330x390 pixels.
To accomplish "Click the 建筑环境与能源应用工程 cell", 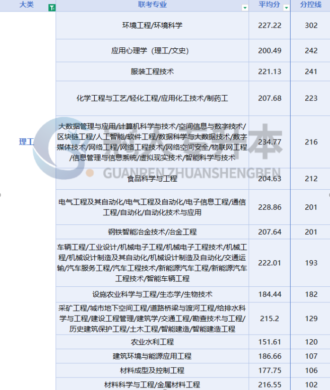I will point(152,356).
